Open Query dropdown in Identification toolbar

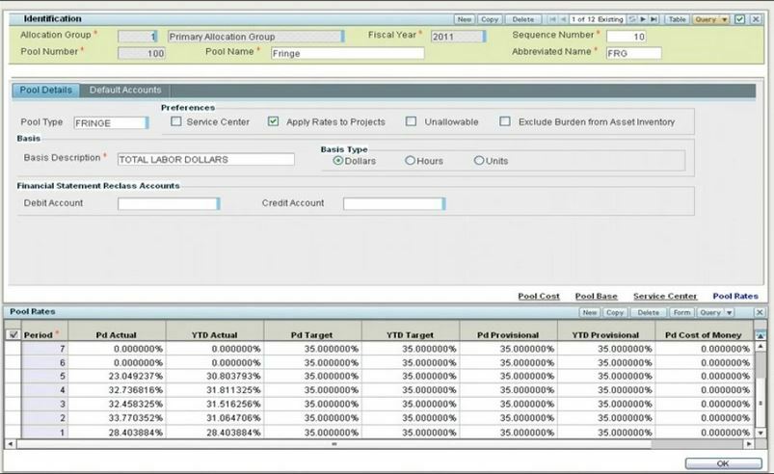[x=711, y=19]
